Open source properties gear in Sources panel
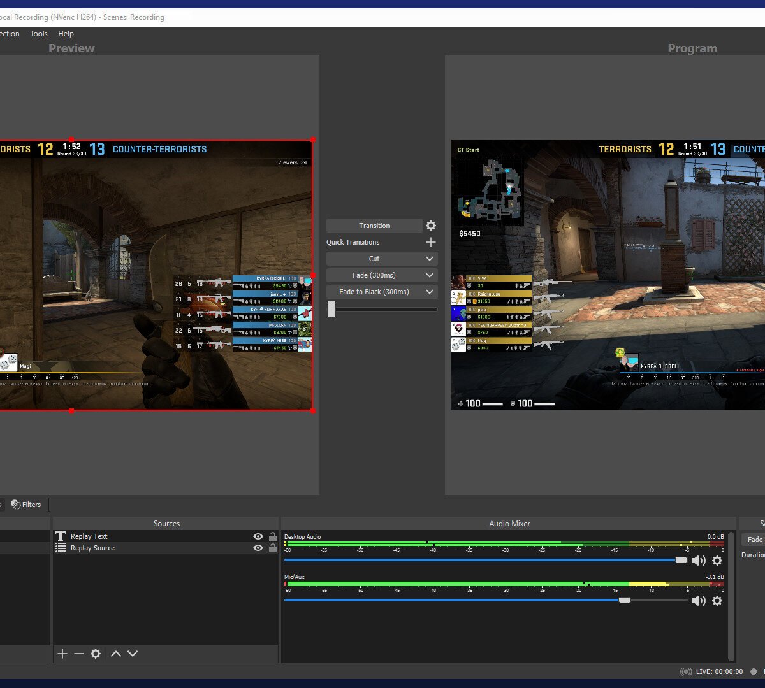765x688 pixels. [x=96, y=654]
